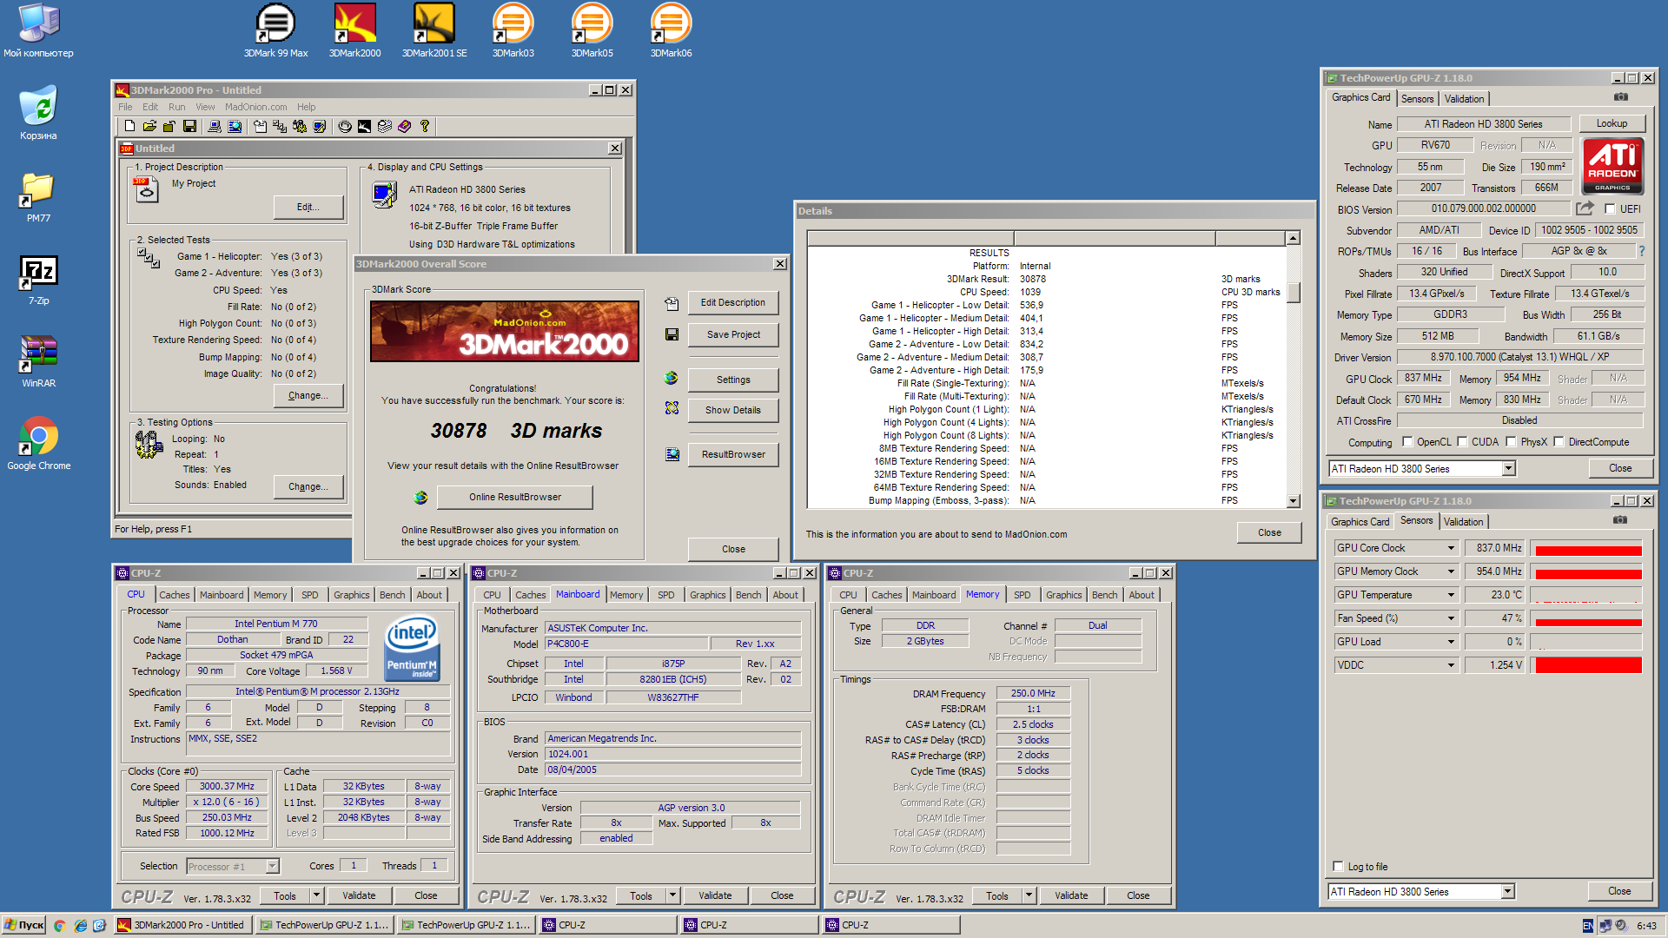
Task: Click the Details list scrollbar thumb
Action: click(1294, 293)
